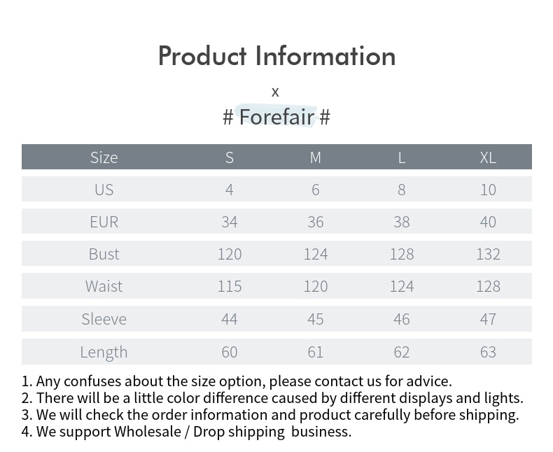Click the Length row label
Screen dimensions: 553x452
[x=104, y=351]
